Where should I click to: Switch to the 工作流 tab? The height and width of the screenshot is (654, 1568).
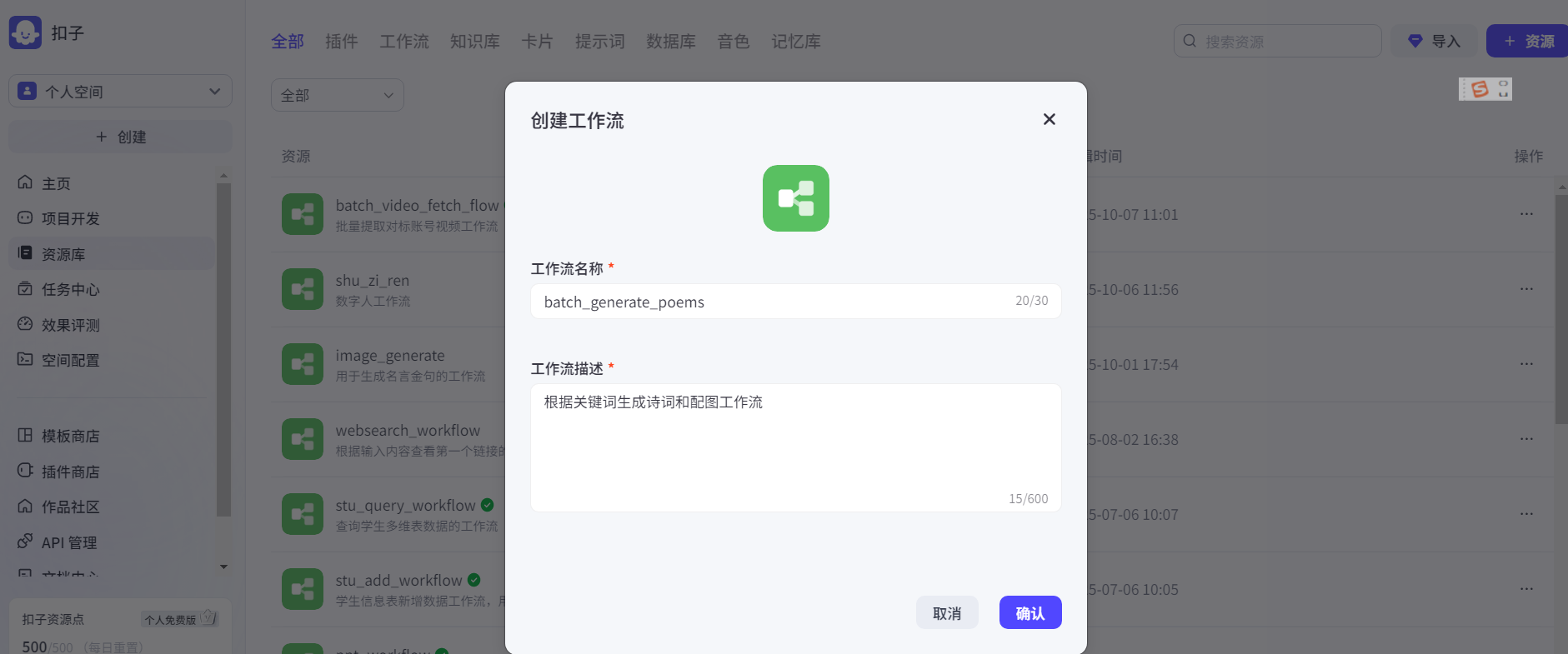coord(404,41)
